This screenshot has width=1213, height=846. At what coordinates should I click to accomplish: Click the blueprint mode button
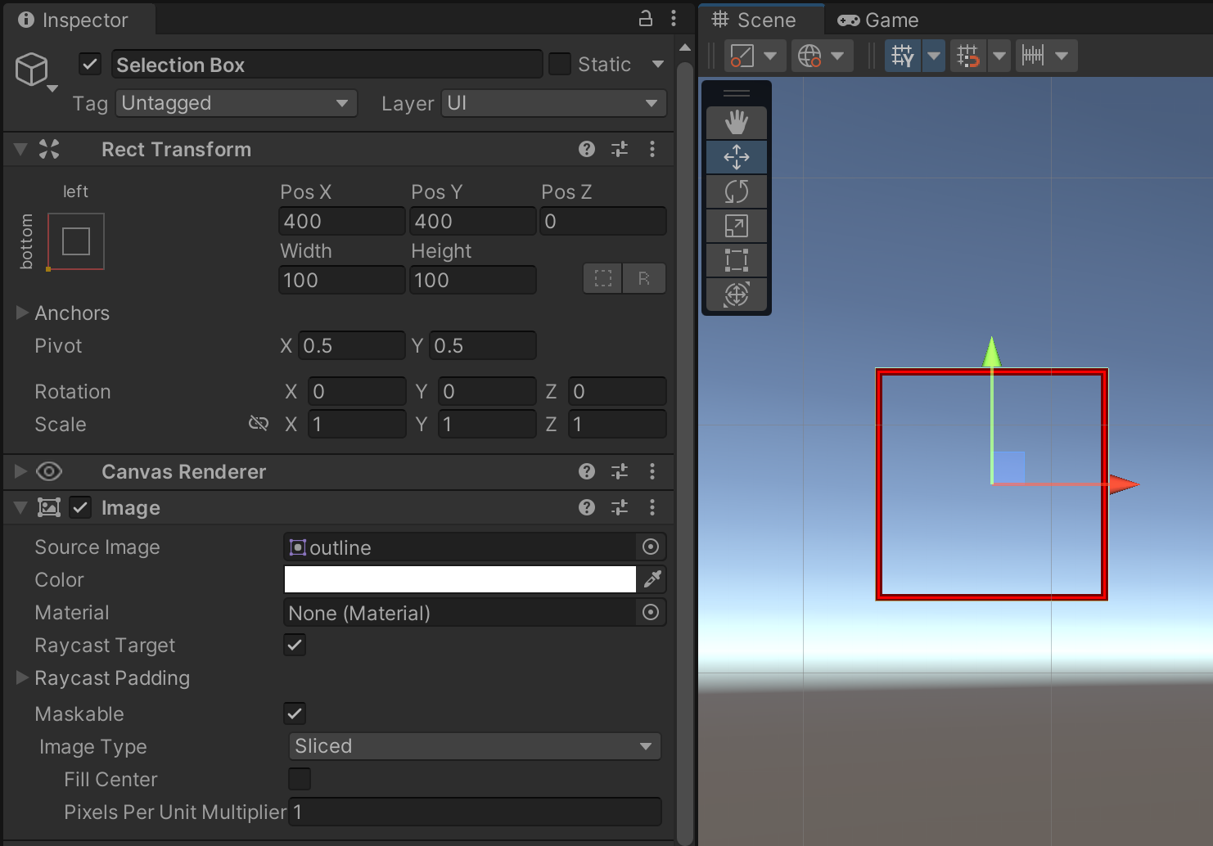(x=602, y=279)
